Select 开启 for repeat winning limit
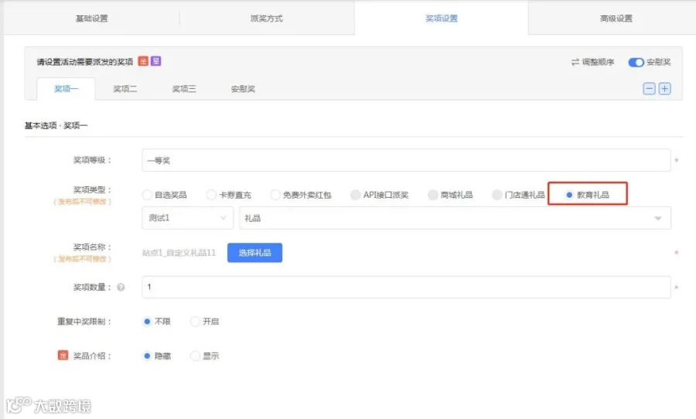The height and width of the screenshot is (419, 696). (195, 322)
